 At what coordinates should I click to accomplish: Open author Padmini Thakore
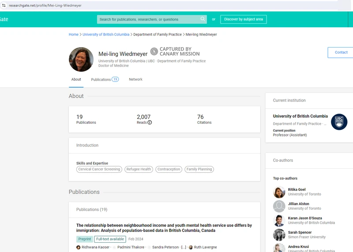(x=131, y=247)
